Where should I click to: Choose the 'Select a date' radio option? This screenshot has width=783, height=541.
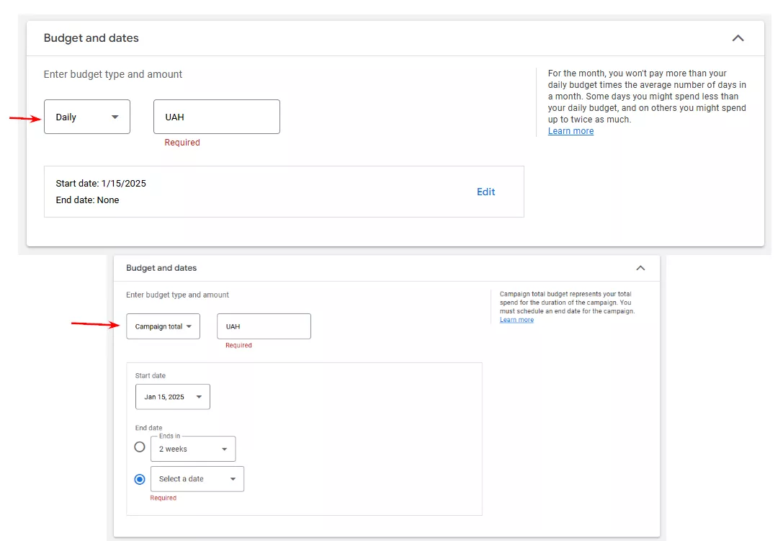pos(140,479)
